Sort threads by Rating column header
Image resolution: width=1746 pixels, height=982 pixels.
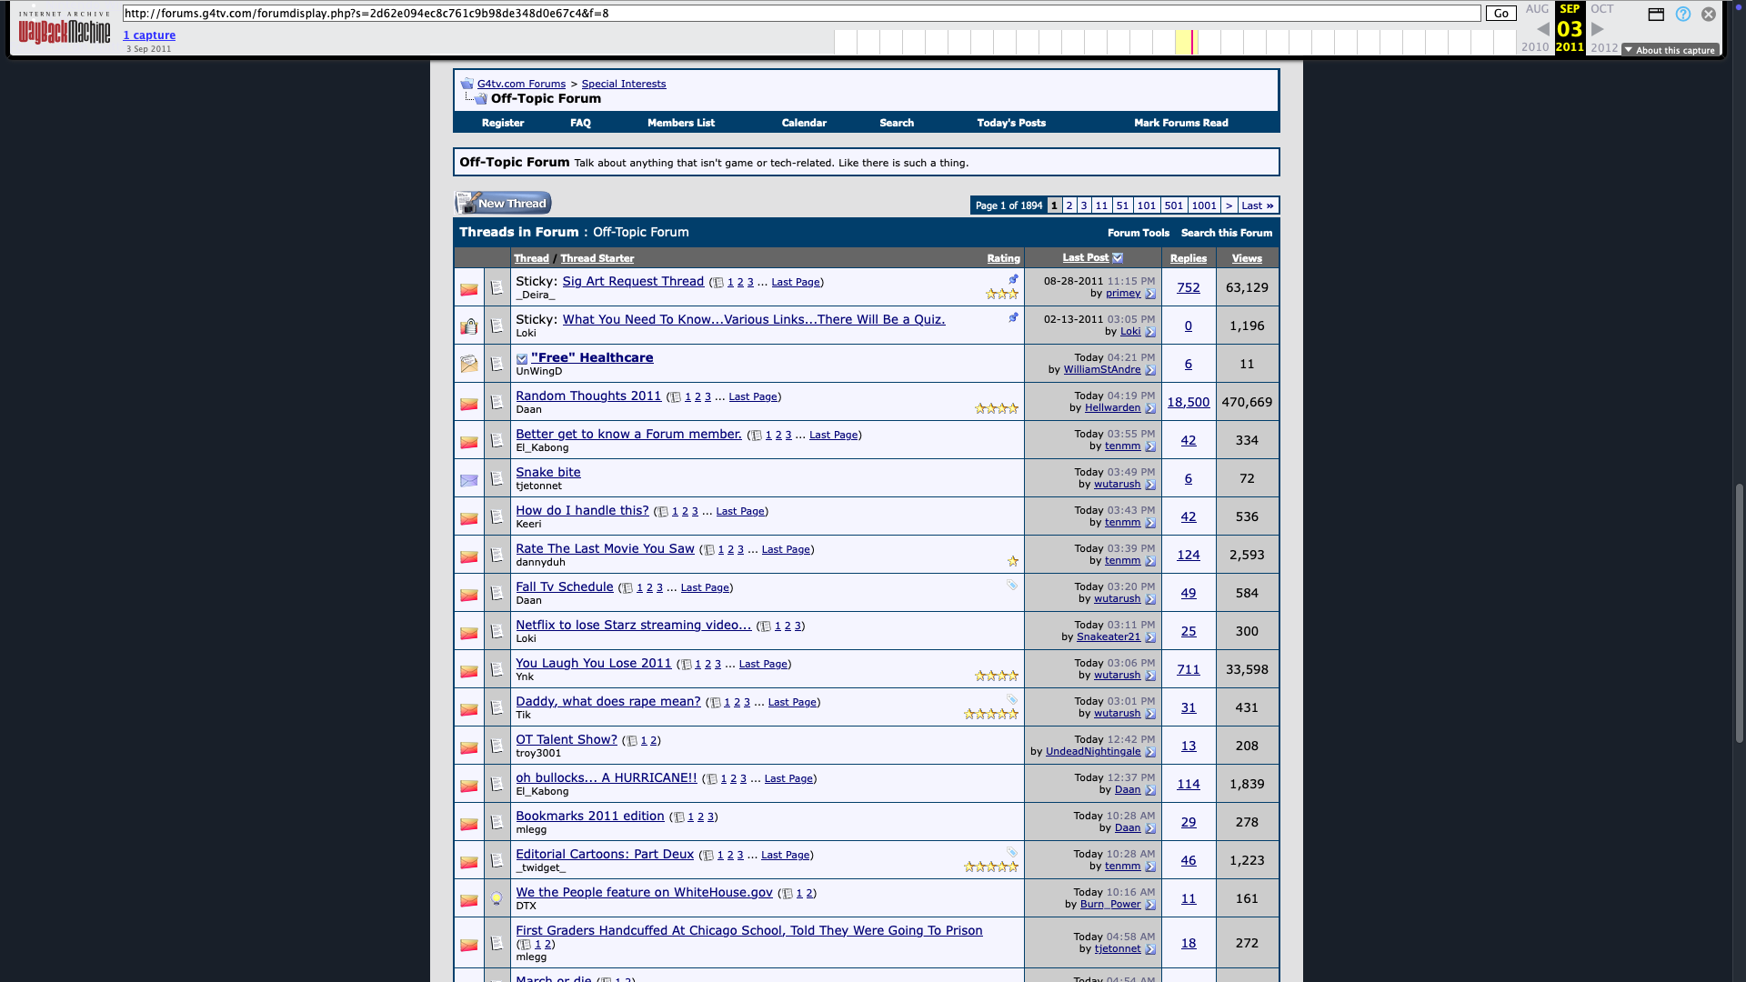1003,258
